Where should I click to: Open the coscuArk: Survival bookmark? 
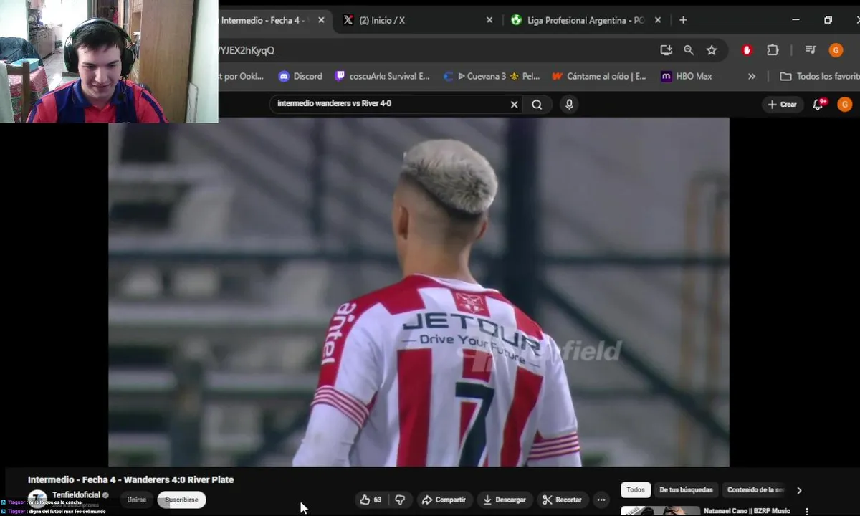pyautogui.click(x=382, y=76)
